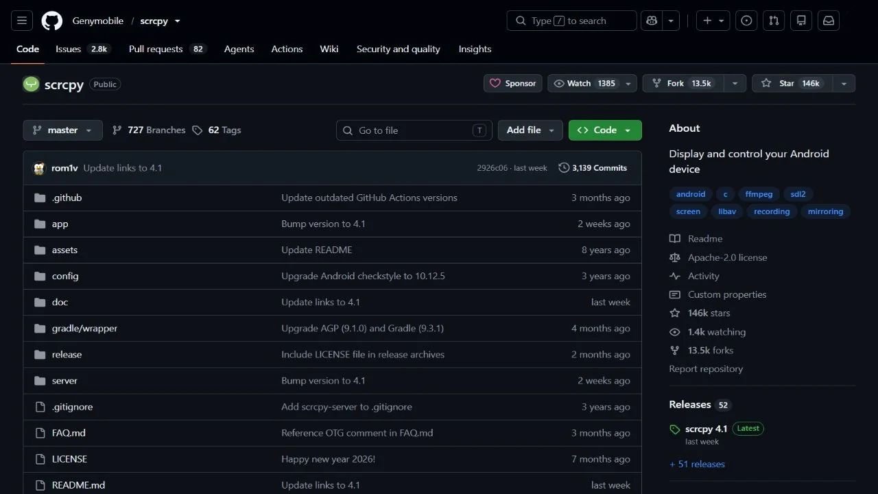Focus the Go to file input
Viewport: 878px width, 494px height.
(x=414, y=130)
